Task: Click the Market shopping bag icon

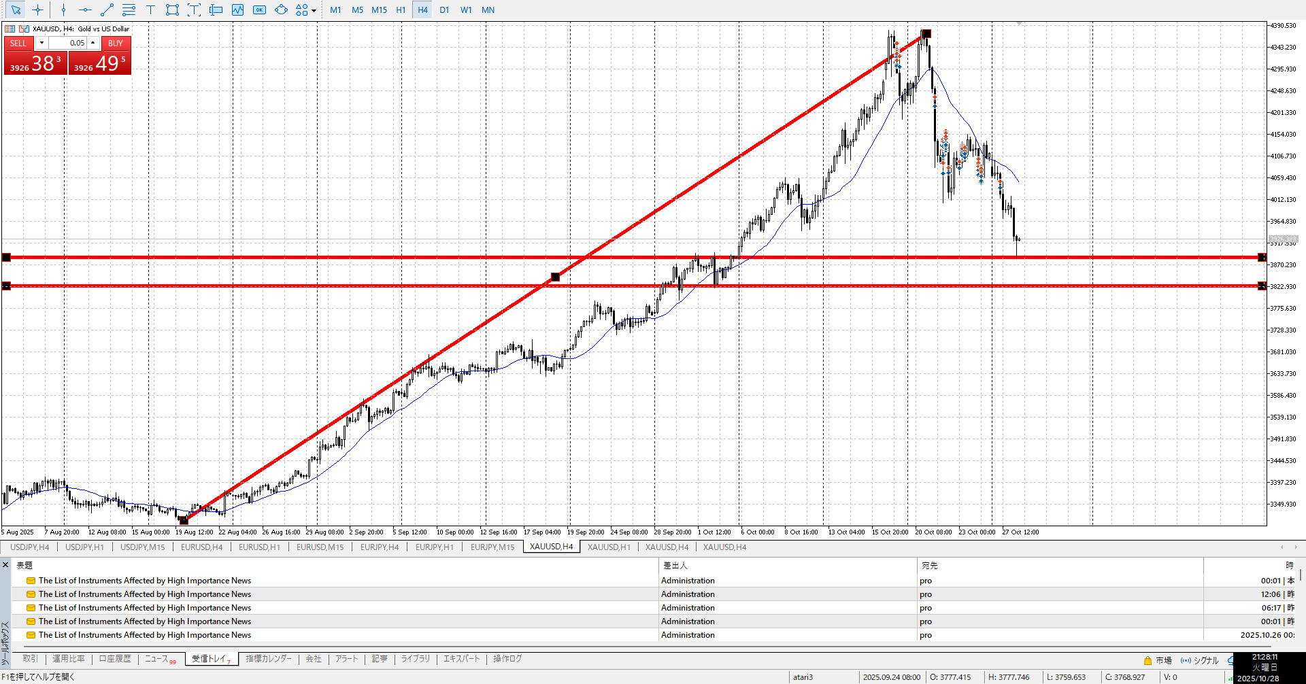Action: point(1148,660)
